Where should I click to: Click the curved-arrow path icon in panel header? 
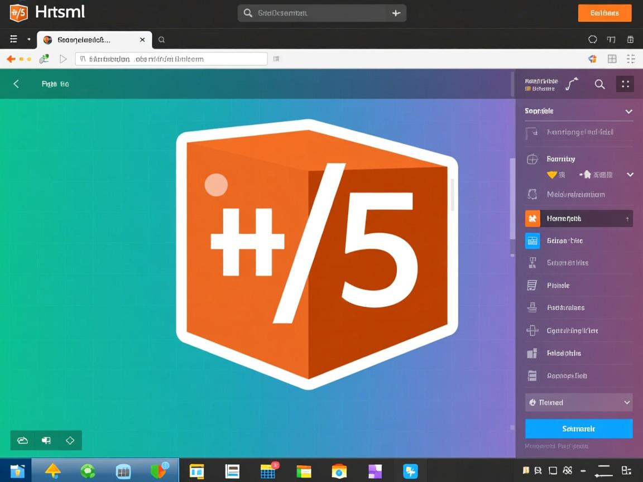571,83
